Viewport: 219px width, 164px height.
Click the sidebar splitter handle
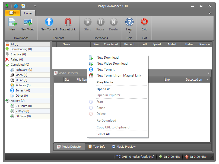pyautogui.click(x=51, y=97)
